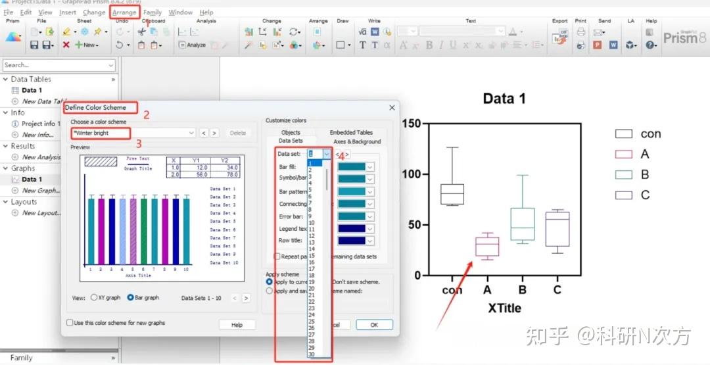Image resolution: width=710 pixels, height=365 pixels.
Task: Check Use this color scheme for new graphs
Action: [70, 323]
